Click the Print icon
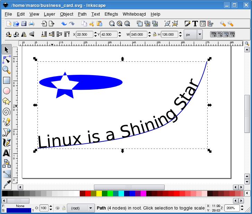Viewport: 252px width, 214px height. click(x=32, y=24)
